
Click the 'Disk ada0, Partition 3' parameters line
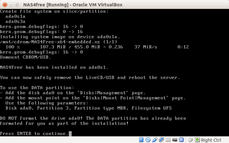[88, 108]
